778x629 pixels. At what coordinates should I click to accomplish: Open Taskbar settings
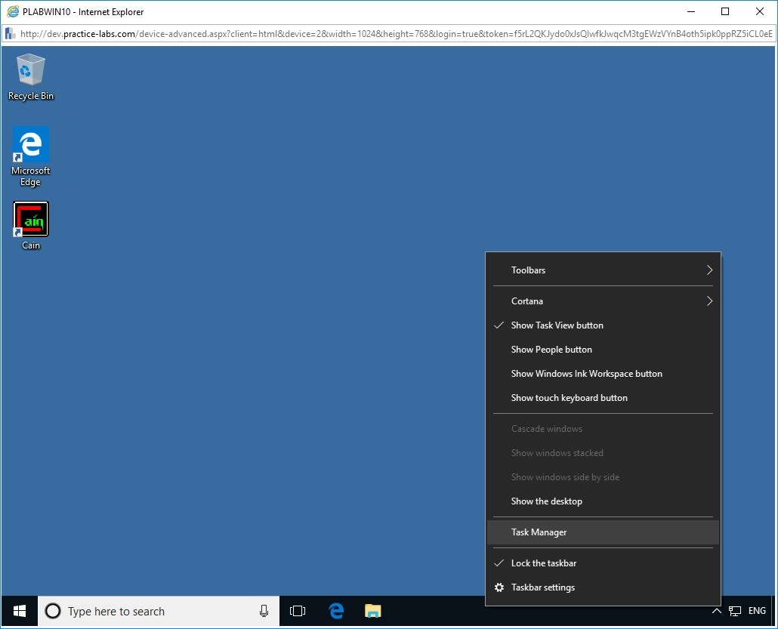[542, 587]
